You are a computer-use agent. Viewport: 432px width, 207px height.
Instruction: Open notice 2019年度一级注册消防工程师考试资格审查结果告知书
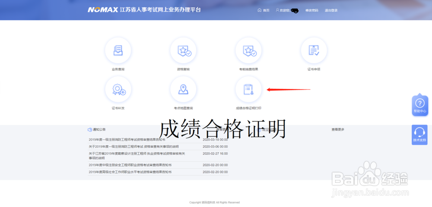tap(127, 140)
